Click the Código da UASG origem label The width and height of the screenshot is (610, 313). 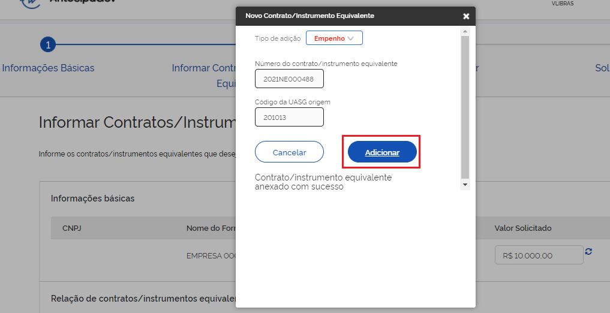293,102
